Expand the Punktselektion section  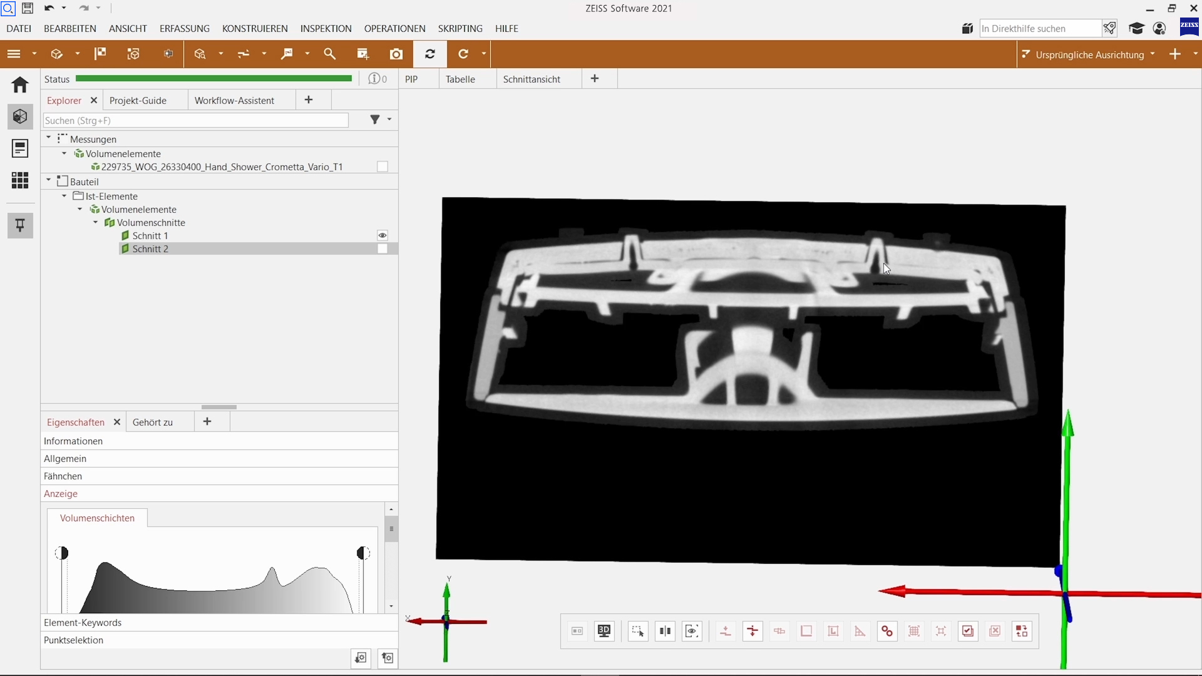74,640
